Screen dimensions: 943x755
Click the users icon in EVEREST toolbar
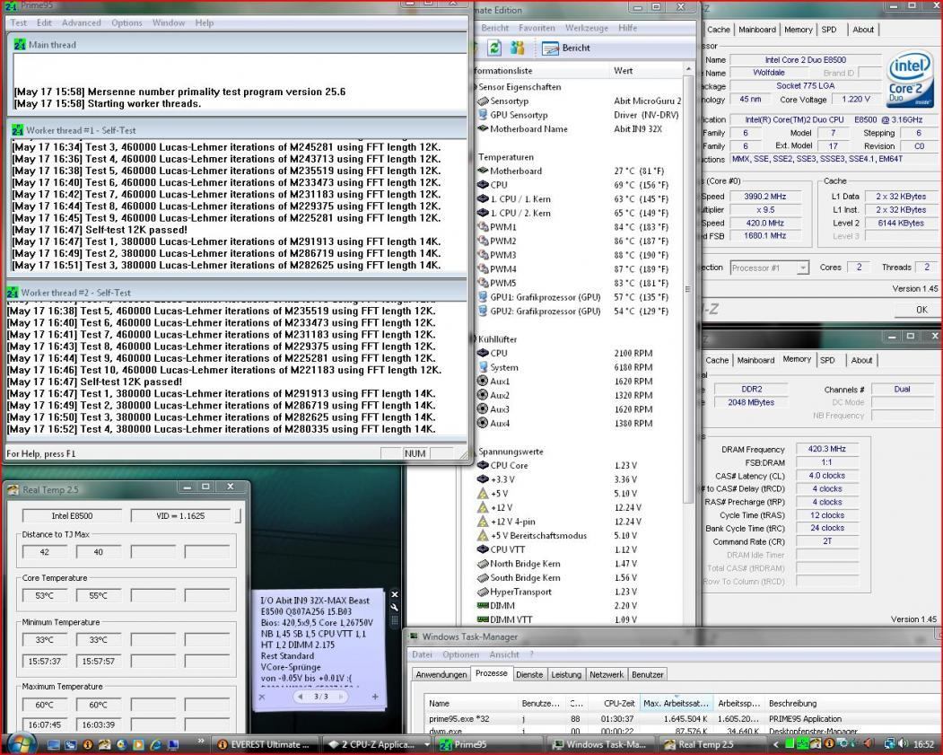517,48
